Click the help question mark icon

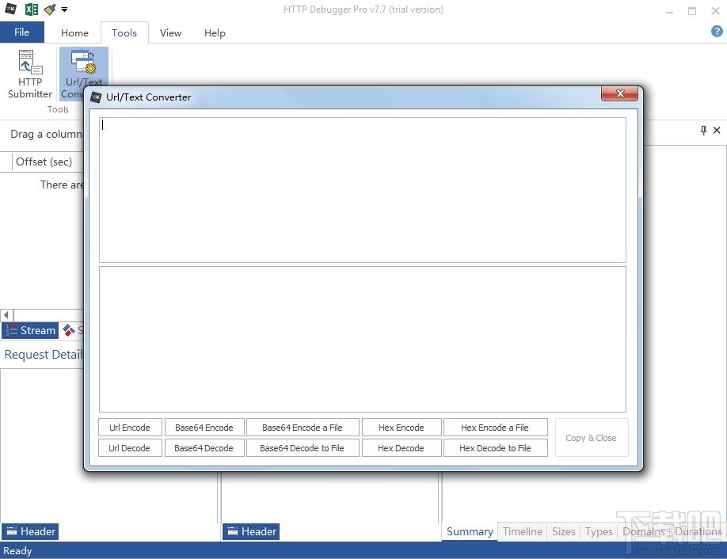pos(717,31)
